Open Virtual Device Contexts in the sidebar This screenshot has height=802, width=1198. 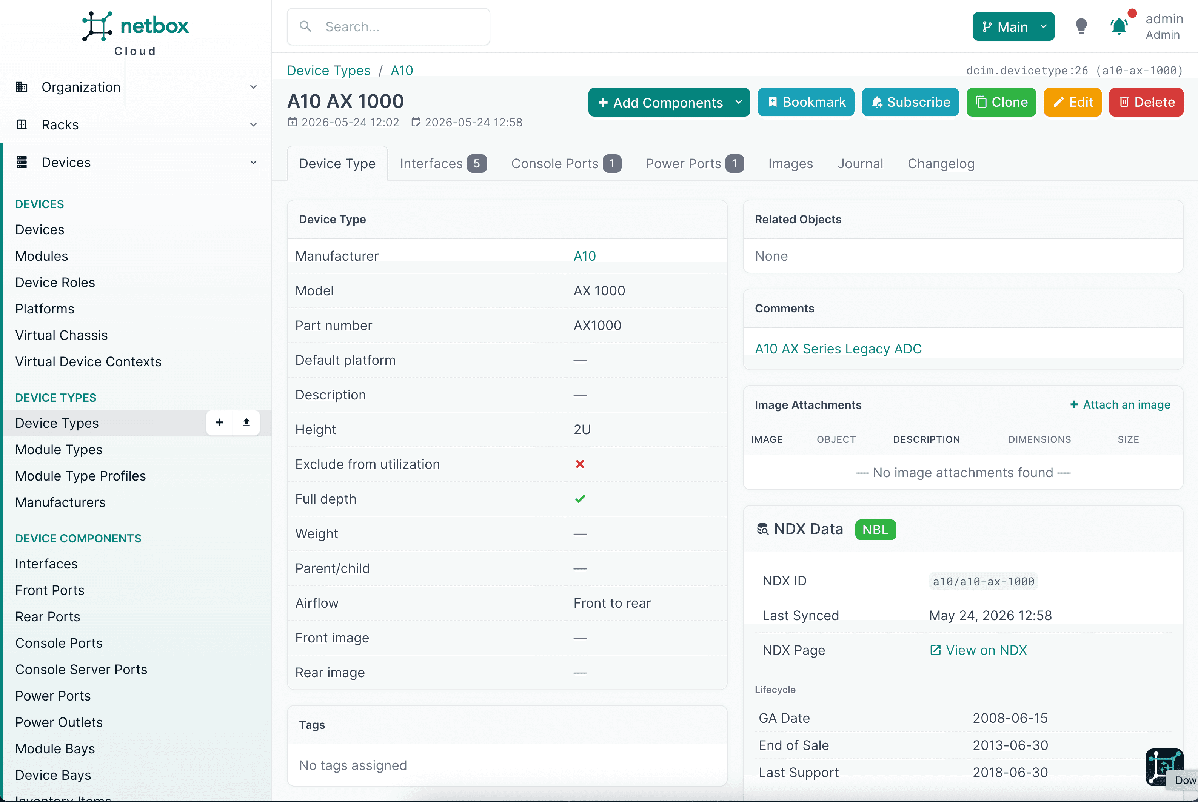[89, 362]
